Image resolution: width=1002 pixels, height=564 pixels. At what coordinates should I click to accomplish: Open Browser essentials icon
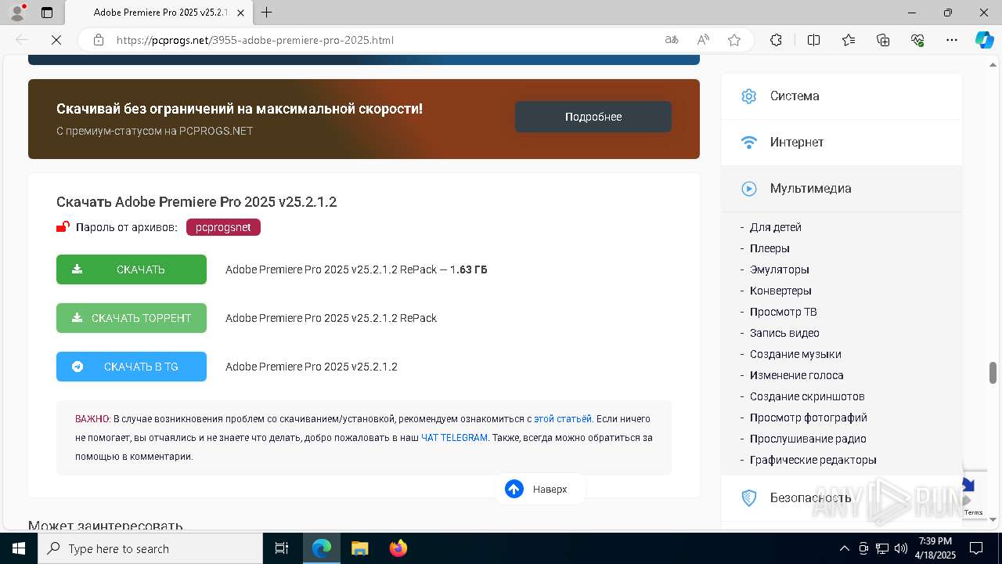[x=917, y=40]
